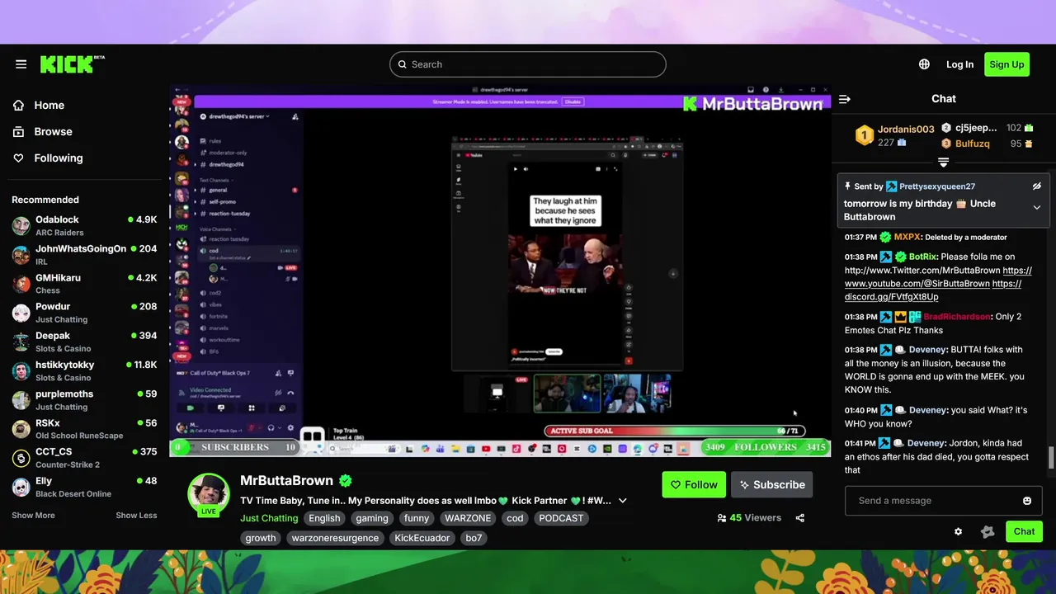Click the Subscribe button
The image size is (1056, 594).
772,485
